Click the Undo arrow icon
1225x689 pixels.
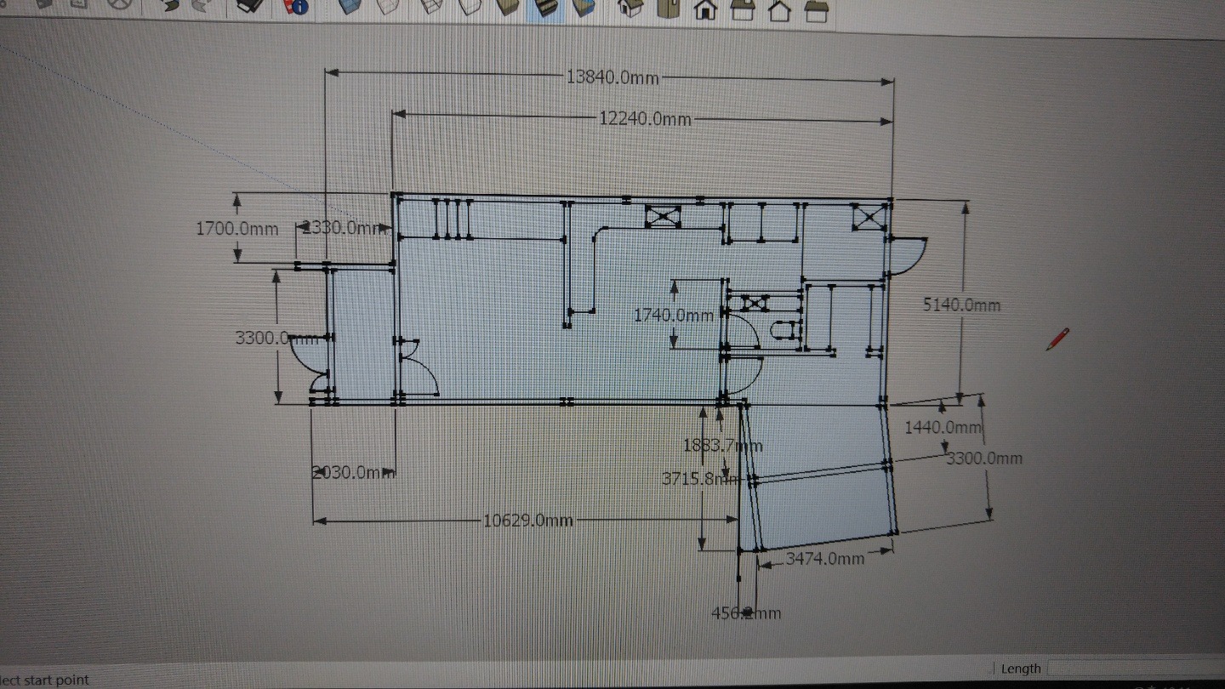click(169, 7)
